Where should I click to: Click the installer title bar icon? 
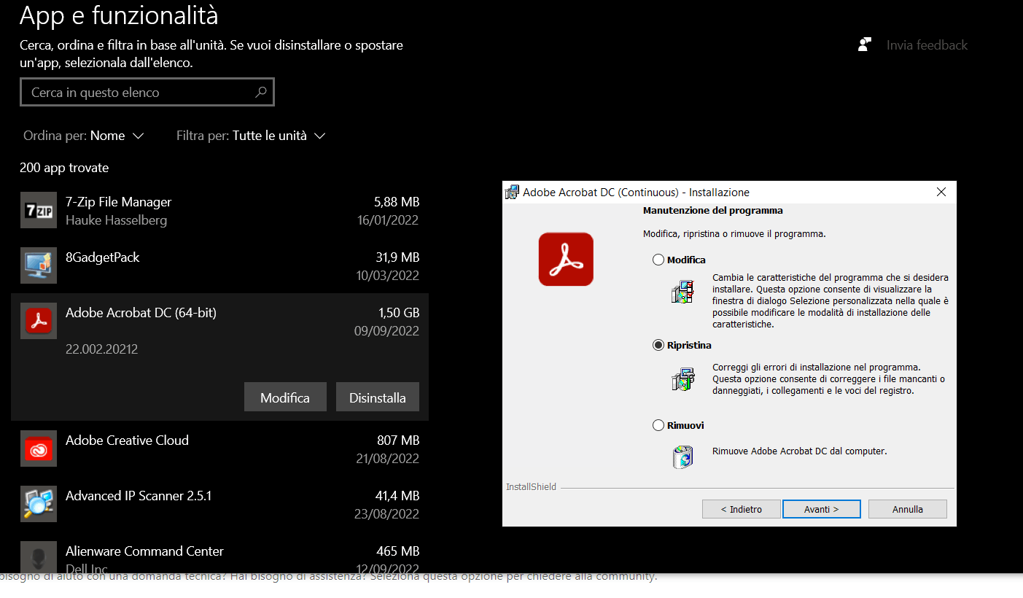point(512,192)
